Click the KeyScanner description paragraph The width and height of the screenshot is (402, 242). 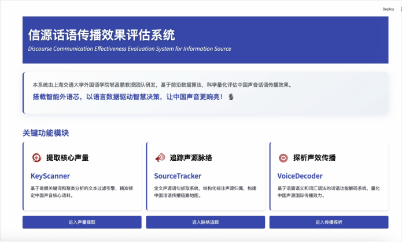(81, 192)
